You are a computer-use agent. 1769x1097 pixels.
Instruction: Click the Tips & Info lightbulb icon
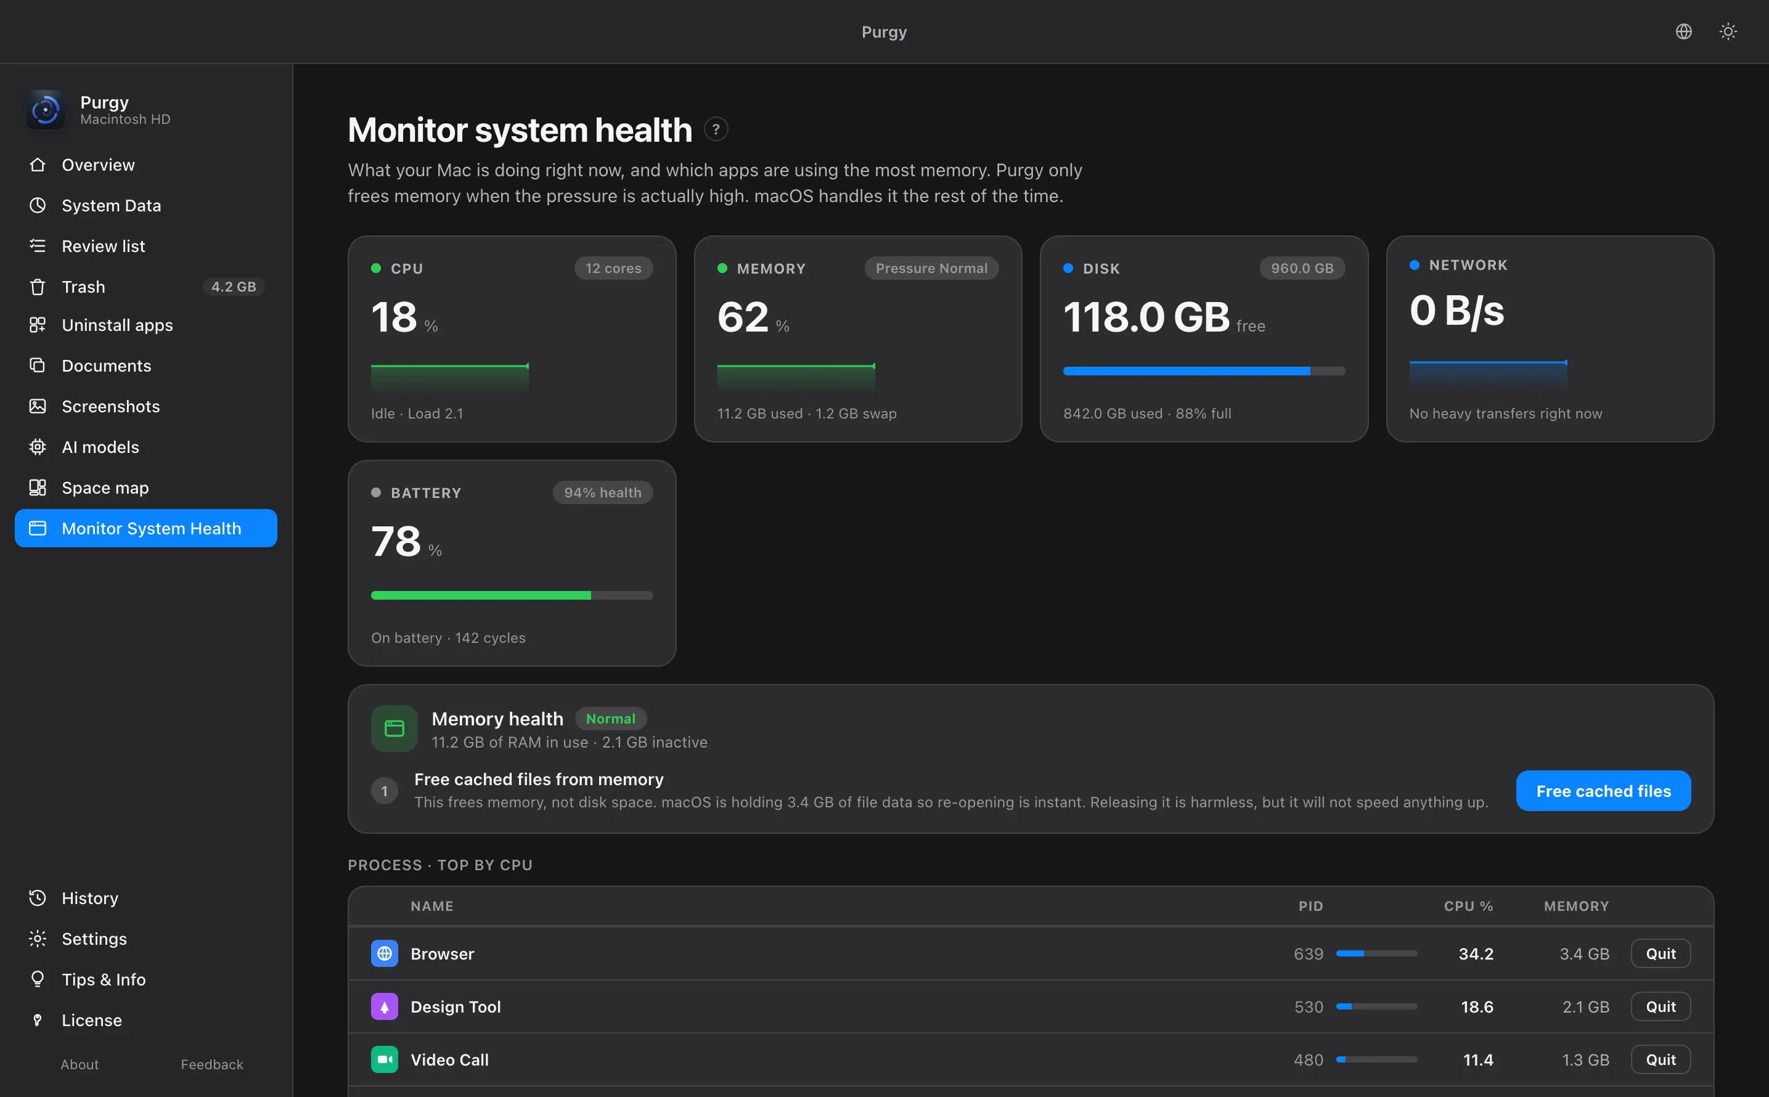pyautogui.click(x=38, y=979)
